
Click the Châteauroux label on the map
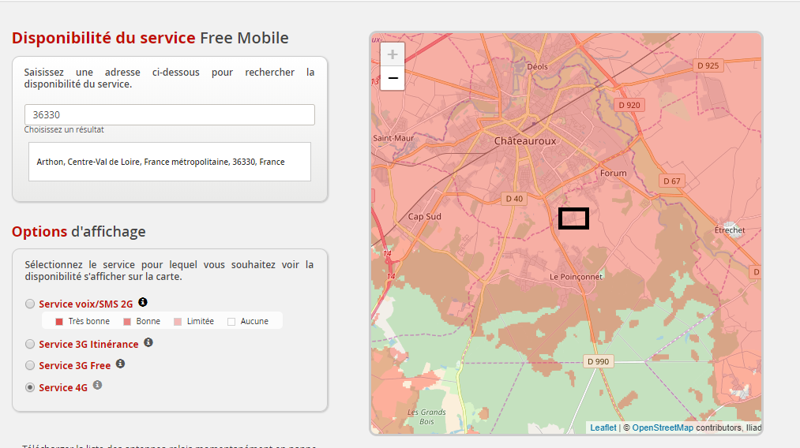point(525,141)
